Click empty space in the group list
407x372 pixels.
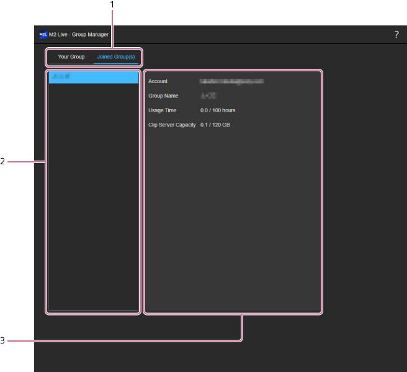tap(93, 198)
